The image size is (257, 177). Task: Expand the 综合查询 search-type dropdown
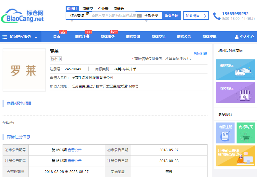click(x=77, y=16)
